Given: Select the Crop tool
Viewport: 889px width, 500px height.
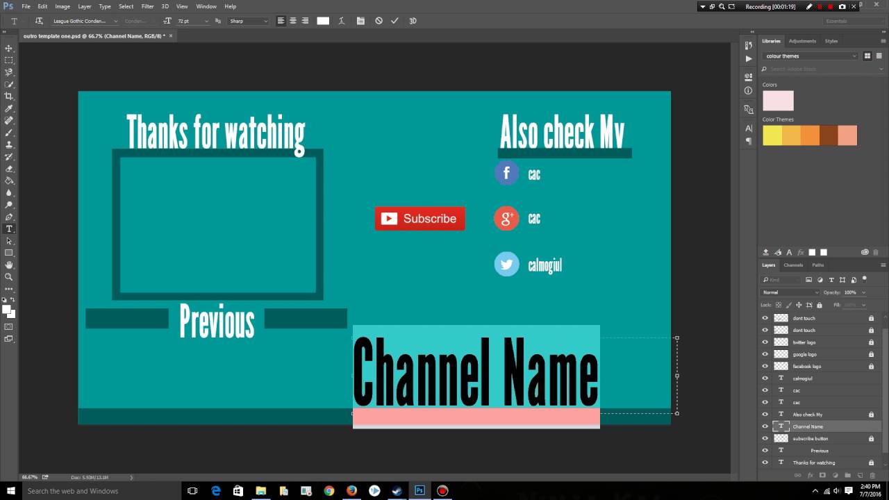Looking at the screenshot, I should (x=9, y=97).
